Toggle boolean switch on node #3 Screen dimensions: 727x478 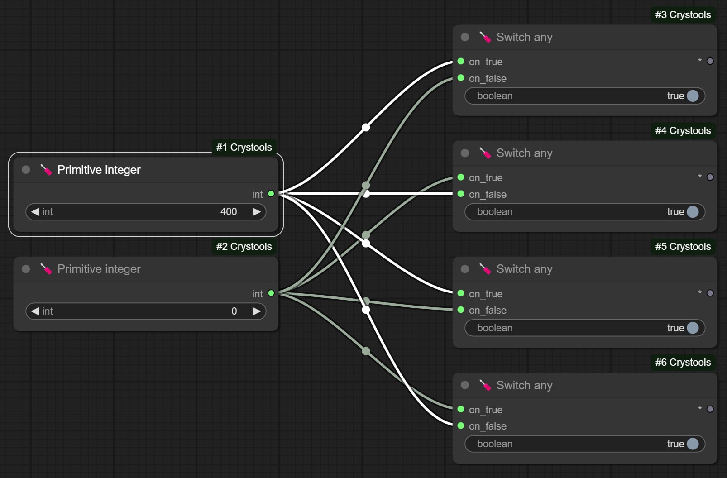(585, 96)
